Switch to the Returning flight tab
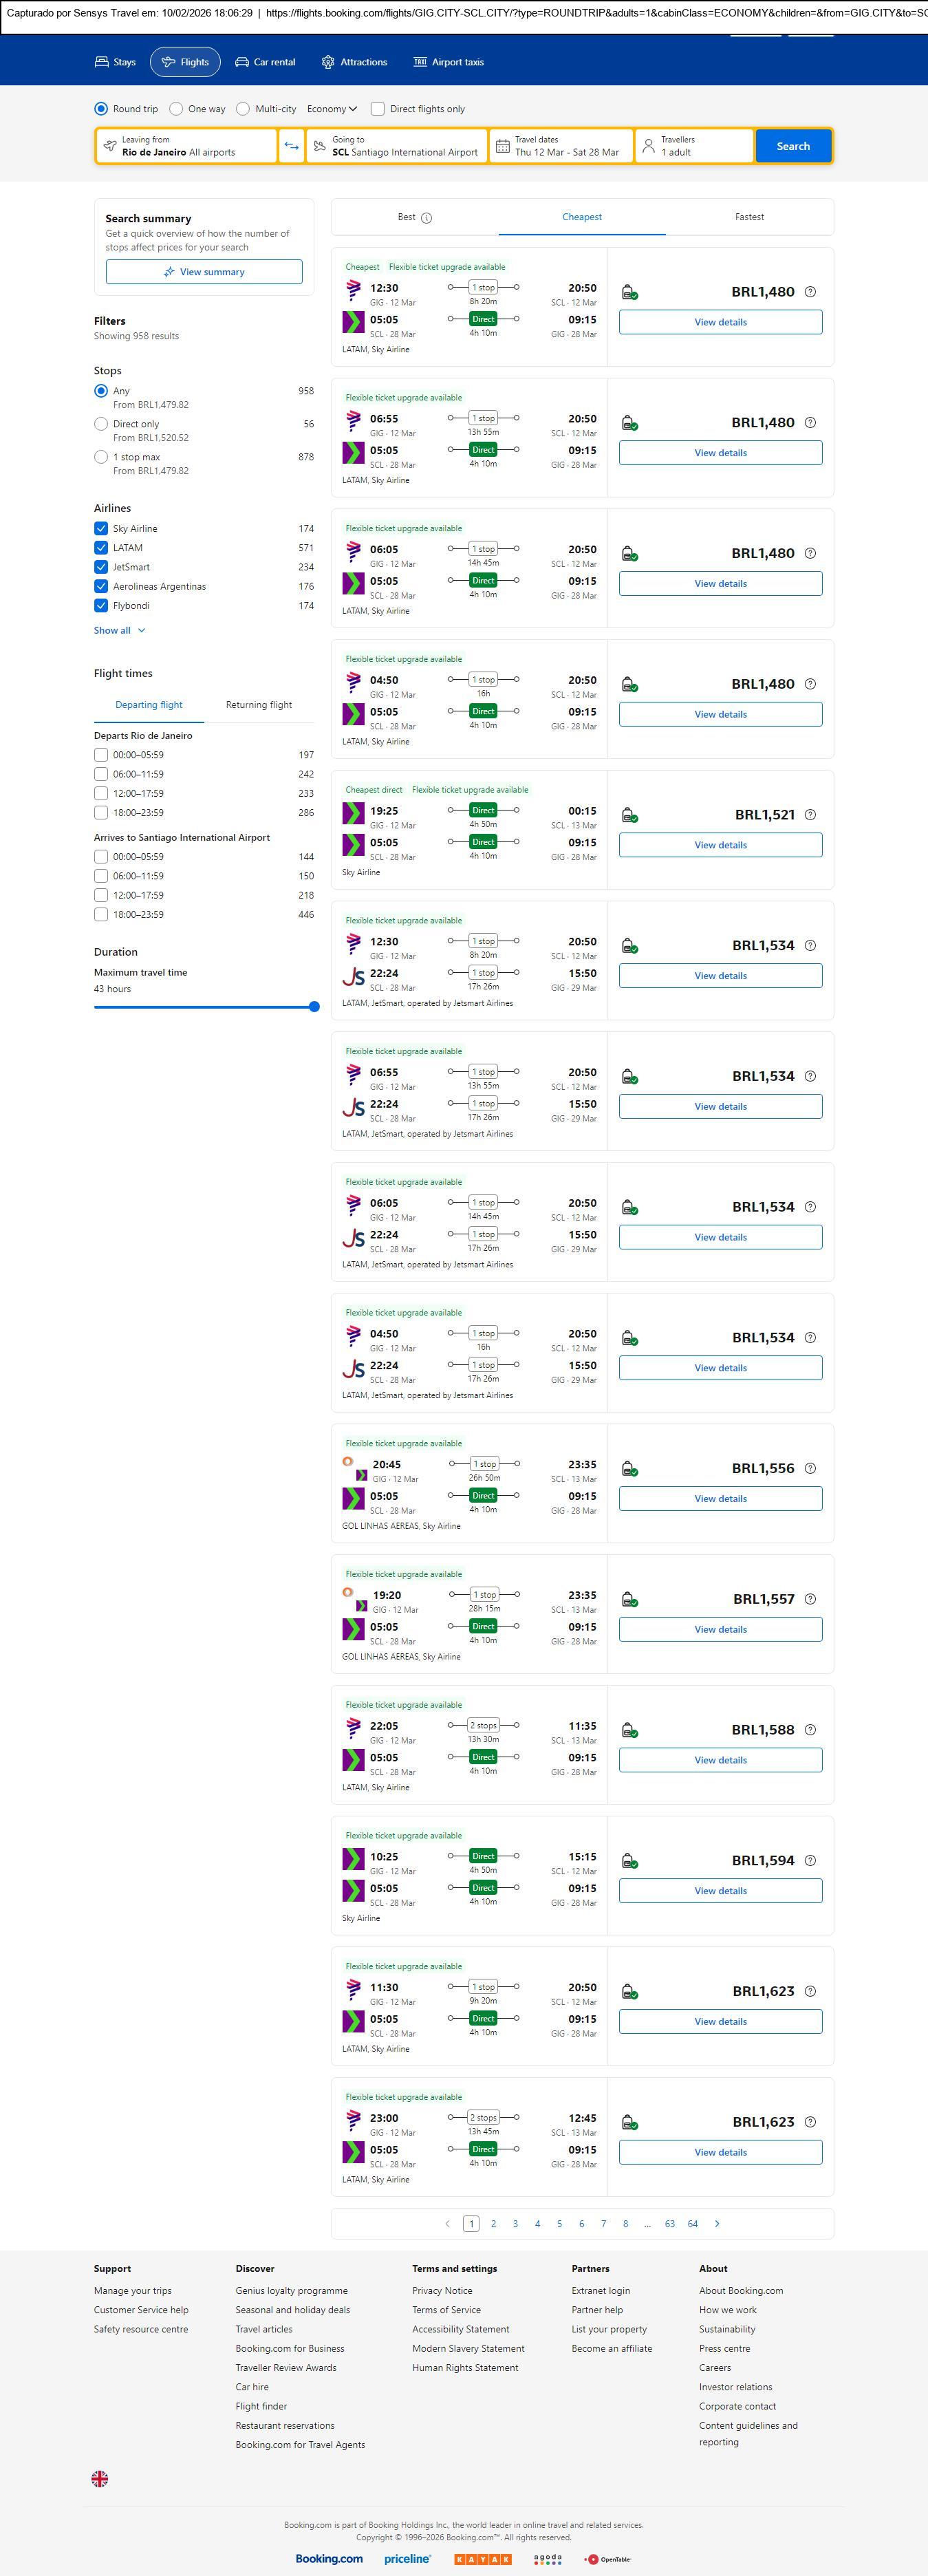Screen dimensions: 928x2576 coord(259,705)
